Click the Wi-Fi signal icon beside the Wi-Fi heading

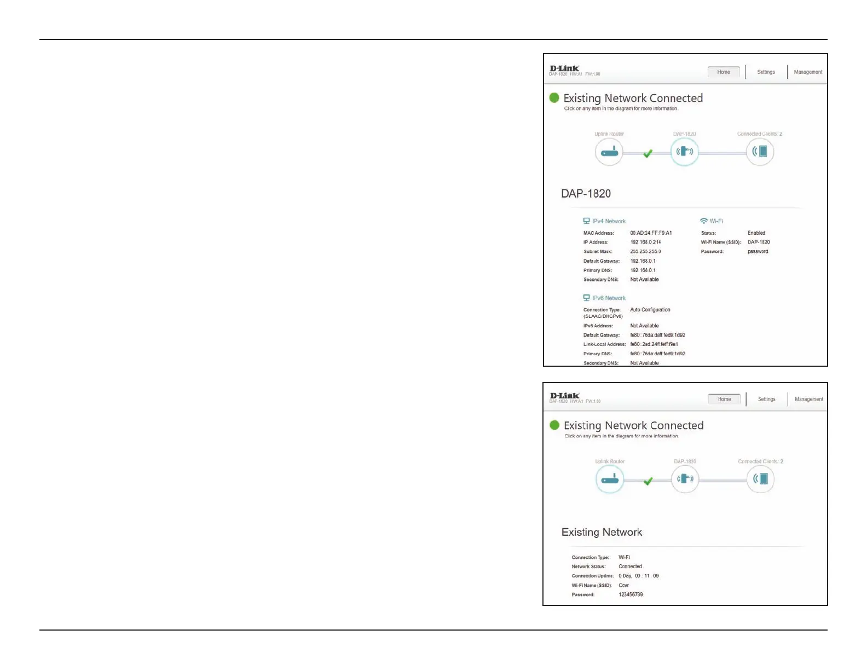[x=704, y=221]
